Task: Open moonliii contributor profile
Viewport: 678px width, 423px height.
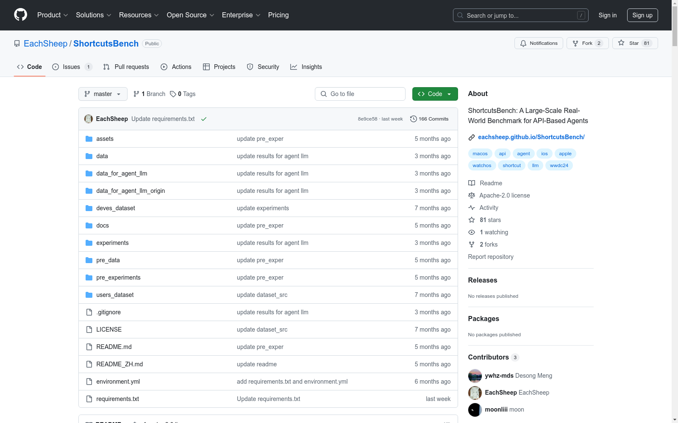Action: 496,409
